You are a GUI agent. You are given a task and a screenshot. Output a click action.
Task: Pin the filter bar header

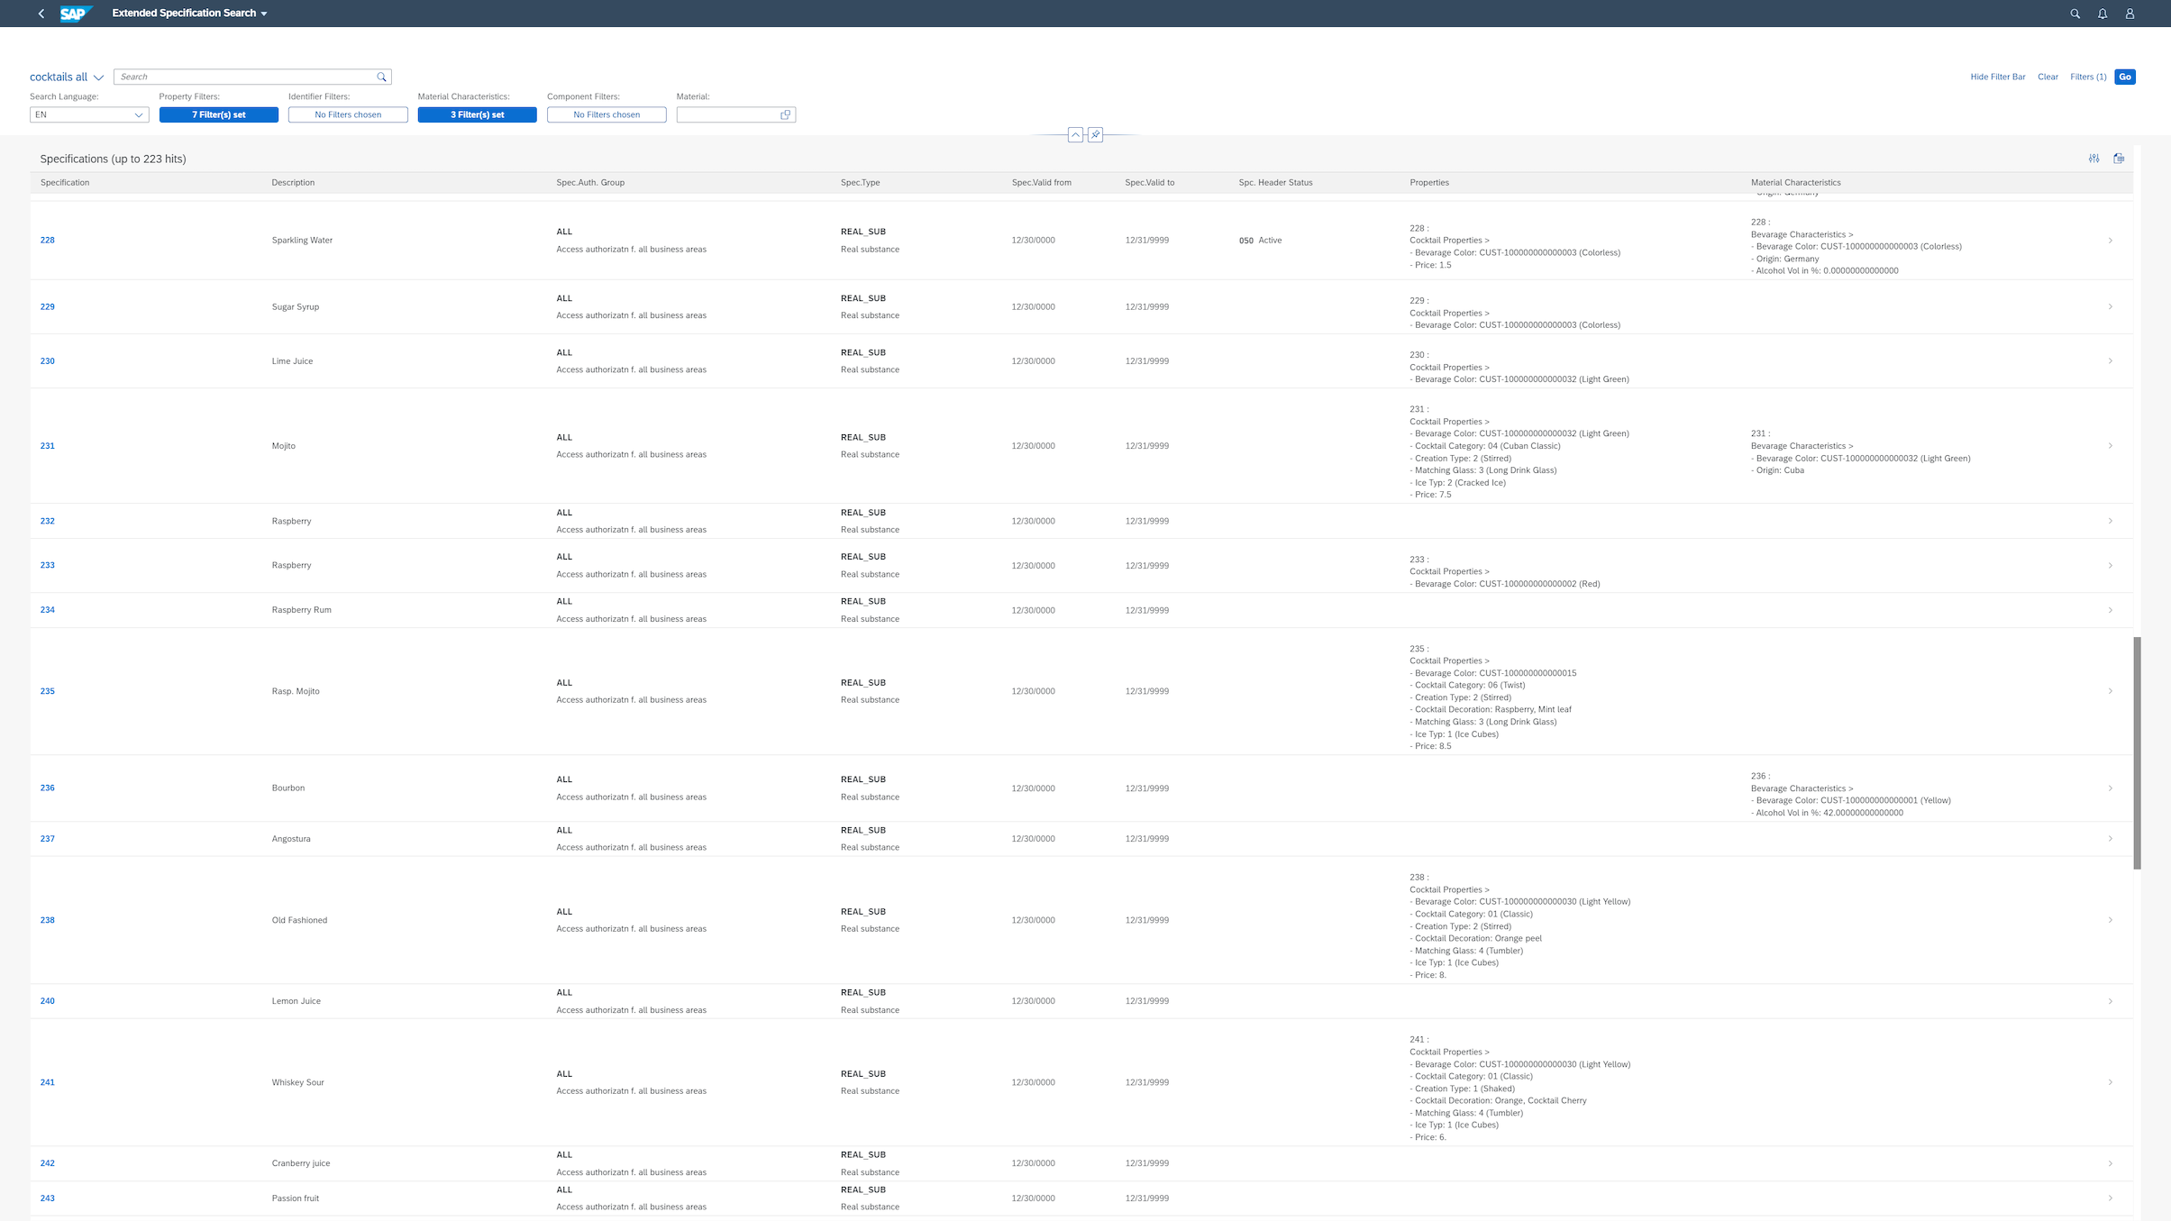point(1095,135)
